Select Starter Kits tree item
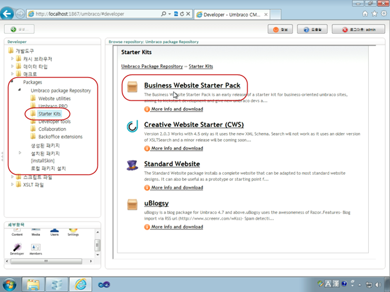Screen dimensions: 390x292 (49, 114)
